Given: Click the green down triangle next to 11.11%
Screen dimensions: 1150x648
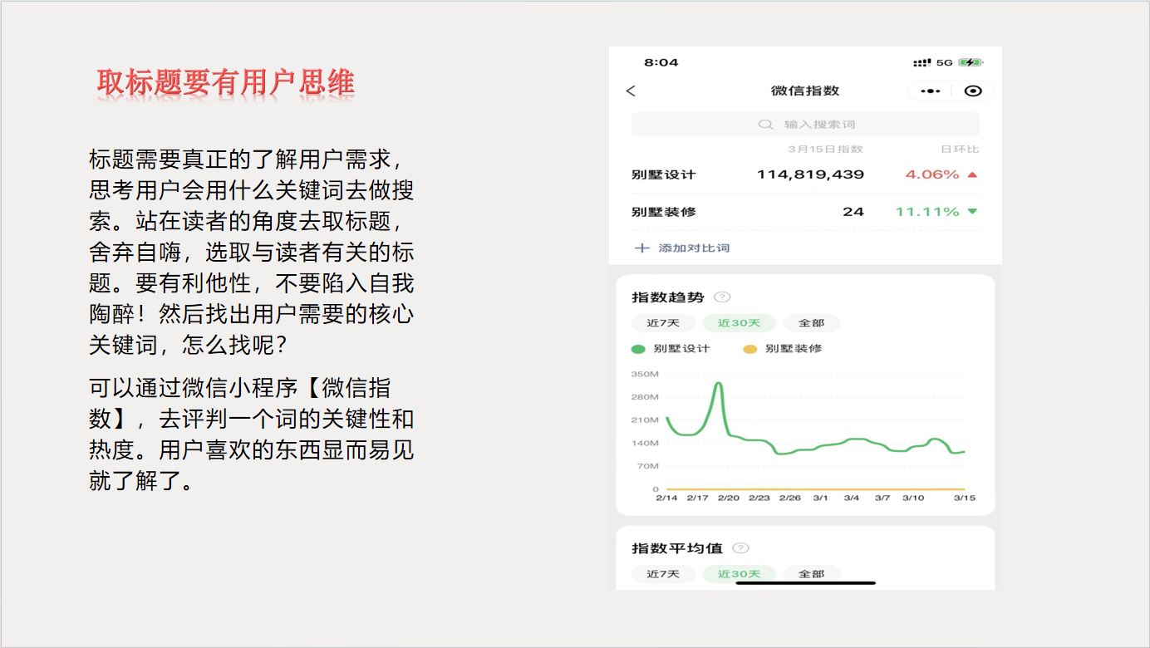Looking at the screenshot, I should pos(972,212).
